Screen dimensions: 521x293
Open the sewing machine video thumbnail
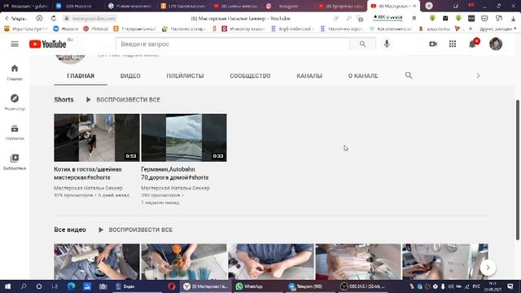(x=445, y=262)
